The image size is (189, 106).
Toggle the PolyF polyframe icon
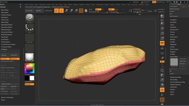tap(162, 90)
